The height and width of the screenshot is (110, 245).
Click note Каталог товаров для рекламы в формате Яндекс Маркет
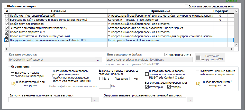[146, 28]
